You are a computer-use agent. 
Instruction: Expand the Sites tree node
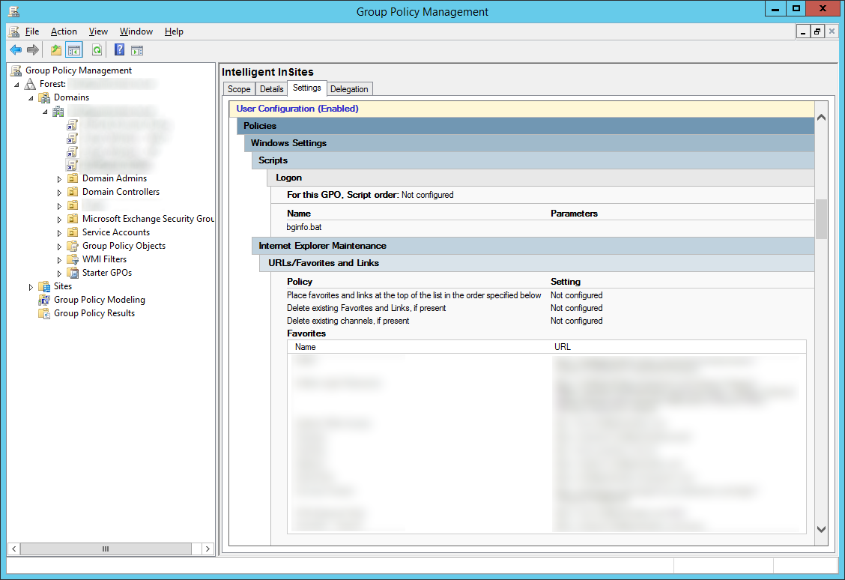coord(31,287)
